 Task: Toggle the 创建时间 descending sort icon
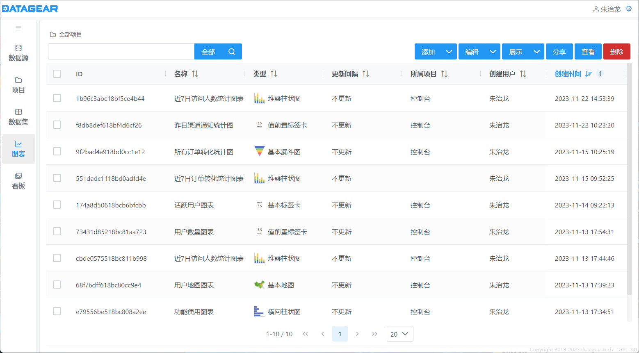[x=589, y=74]
